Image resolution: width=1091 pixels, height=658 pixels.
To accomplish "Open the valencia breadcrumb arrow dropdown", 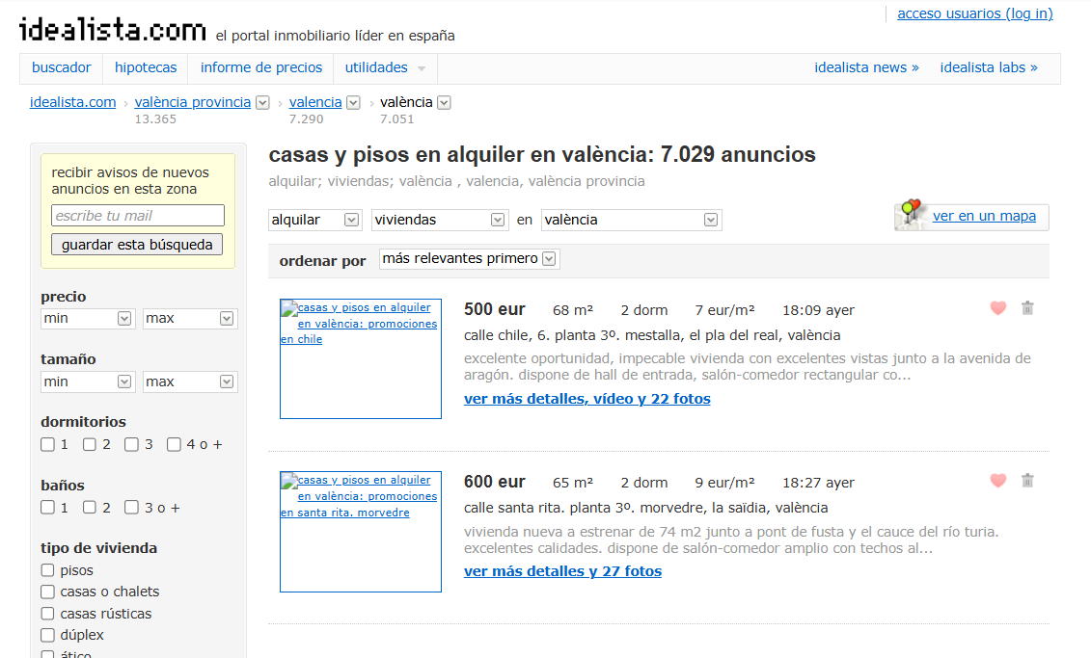I will [x=353, y=103].
